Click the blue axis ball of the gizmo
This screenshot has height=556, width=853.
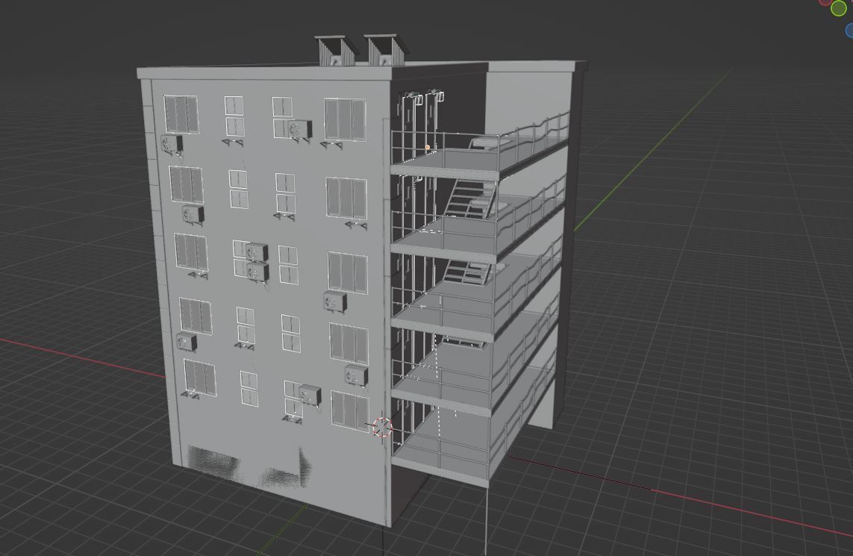(x=850, y=30)
